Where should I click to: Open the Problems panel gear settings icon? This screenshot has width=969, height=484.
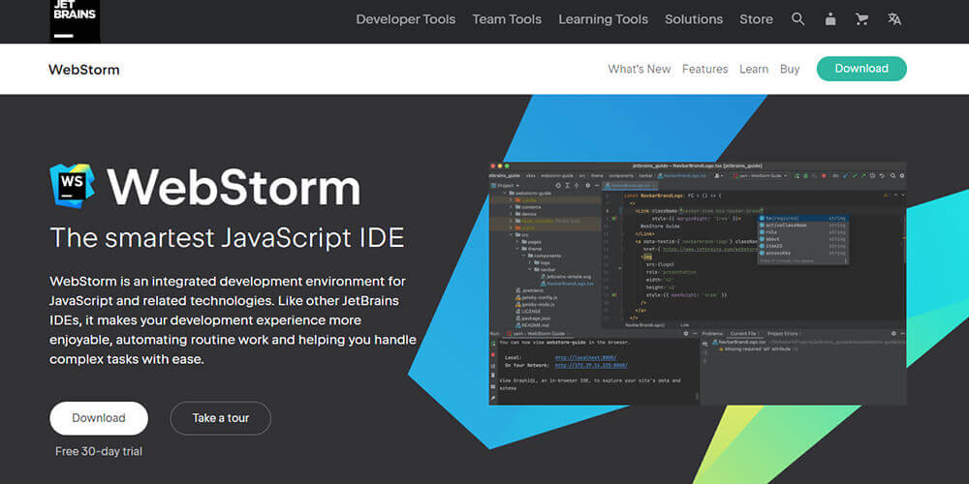(x=893, y=333)
